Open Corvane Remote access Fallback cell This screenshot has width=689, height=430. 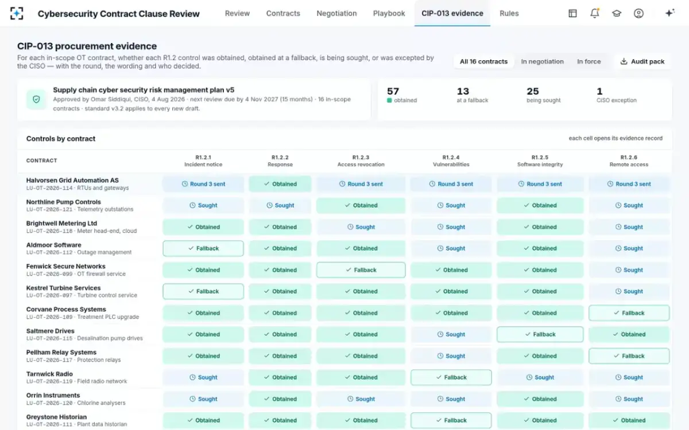629,313
